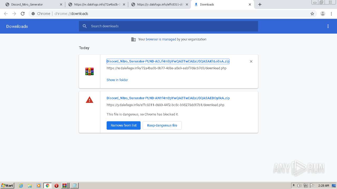Viewport: 337px width, 189px height.
Task: Go forward to next page
Action: 14,14
